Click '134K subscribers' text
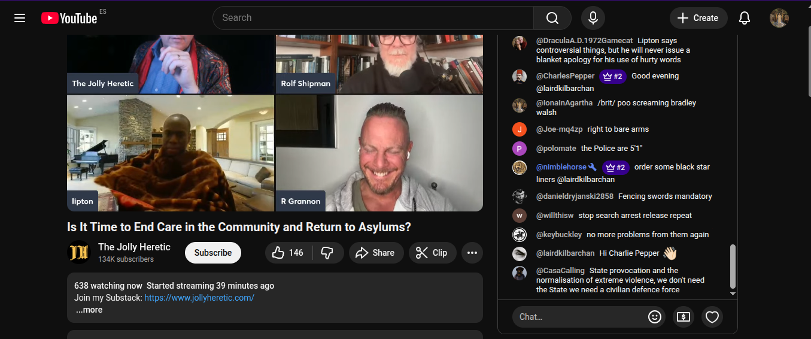The image size is (811, 339). coord(126,259)
